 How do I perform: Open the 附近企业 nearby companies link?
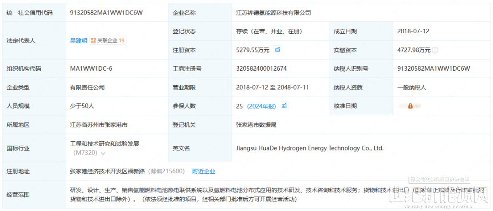(204, 171)
